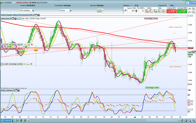
Task: Click green plus icon next to Heikin-Ashi
Action: [20, 19]
